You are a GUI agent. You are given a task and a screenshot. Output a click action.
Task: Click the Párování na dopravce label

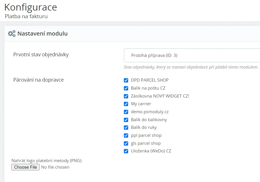[38, 80]
